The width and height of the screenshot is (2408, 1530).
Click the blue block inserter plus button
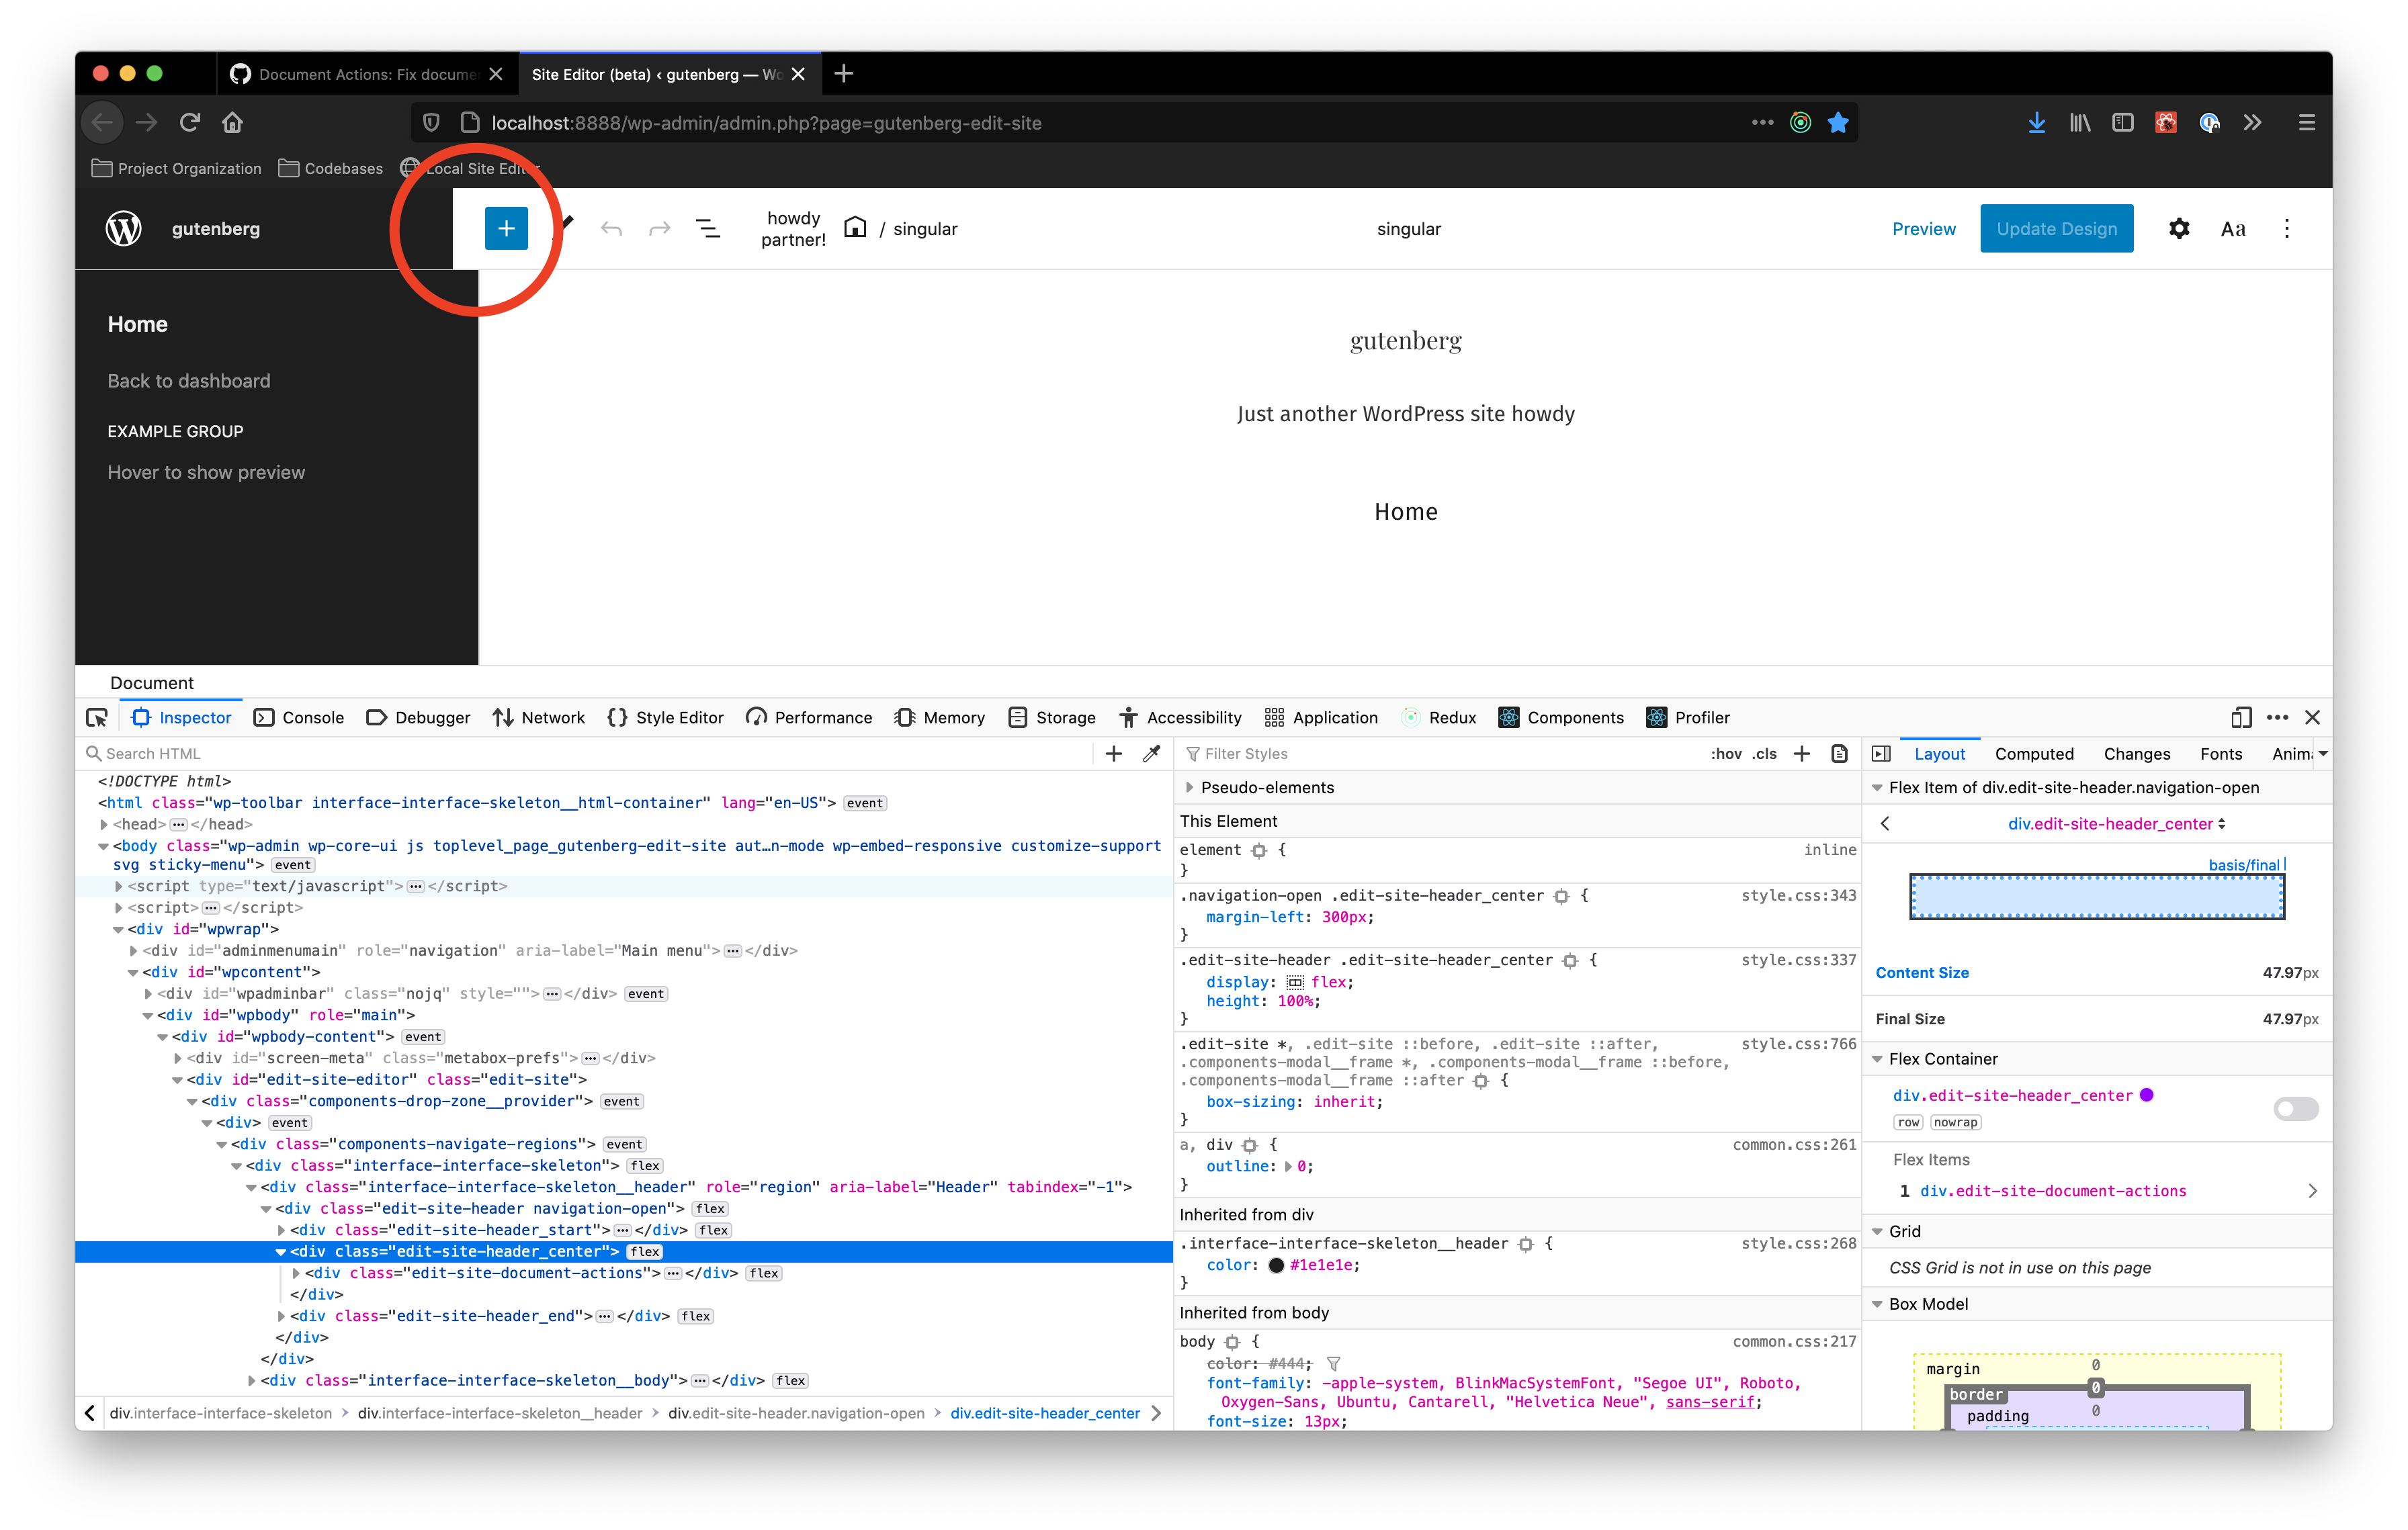pos(506,229)
